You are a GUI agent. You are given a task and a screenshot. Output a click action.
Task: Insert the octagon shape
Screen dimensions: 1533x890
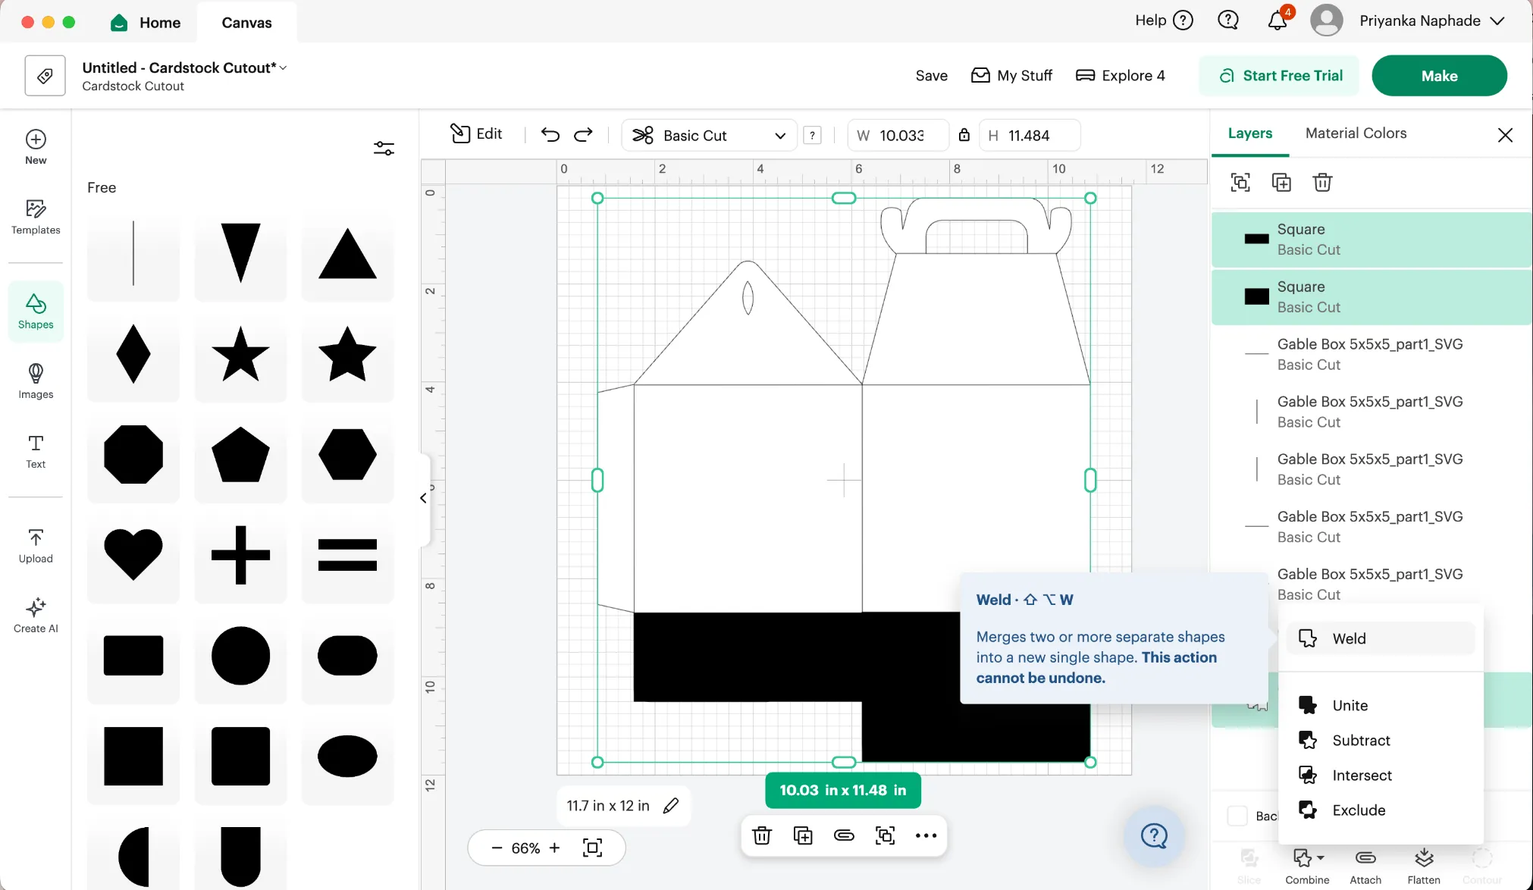click(x=133, y=454)
